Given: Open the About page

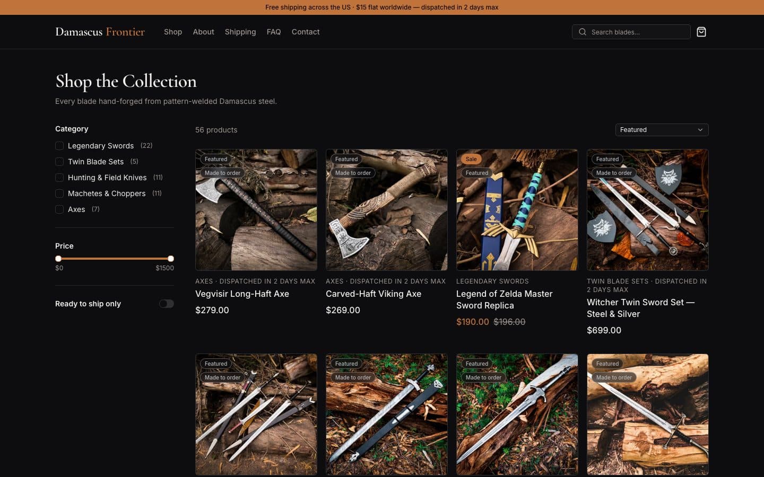Looking at the screenshot, I should 203,32.
